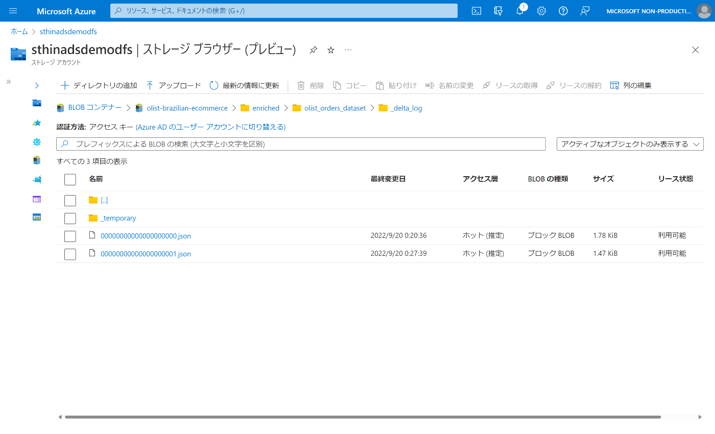Open the Favorites star icon in the sidebar
715x434 pixels.
click(x=37, y=123)
